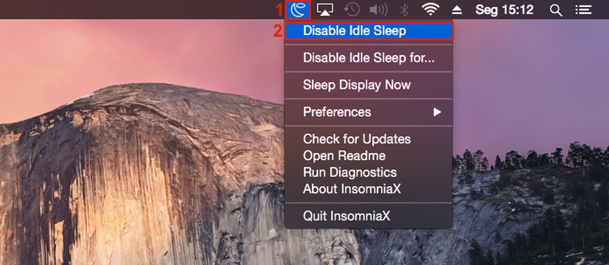
Task: Select Sleep Display Now
Action: (356, 85)
